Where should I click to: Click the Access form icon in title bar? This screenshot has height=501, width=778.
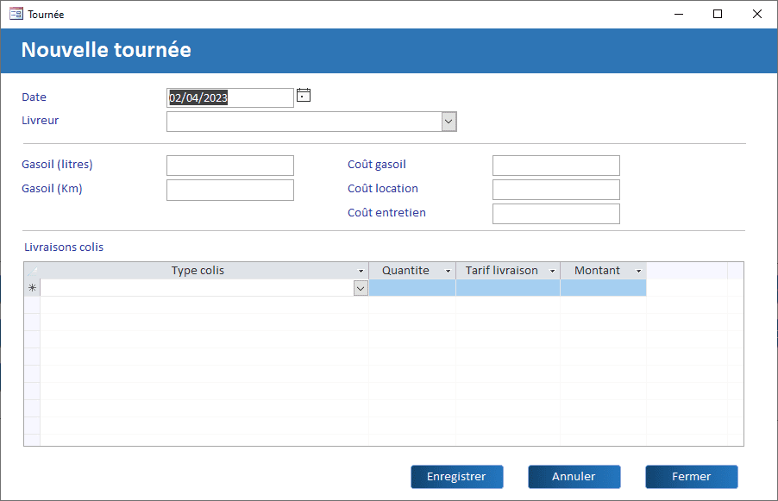(x=16, y=14)
